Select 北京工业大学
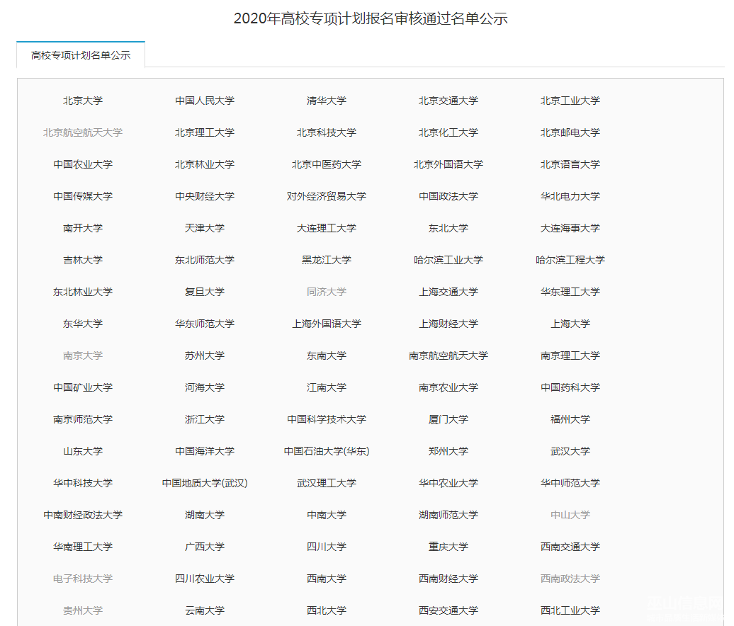734x626 pixels. coord(570,101)
